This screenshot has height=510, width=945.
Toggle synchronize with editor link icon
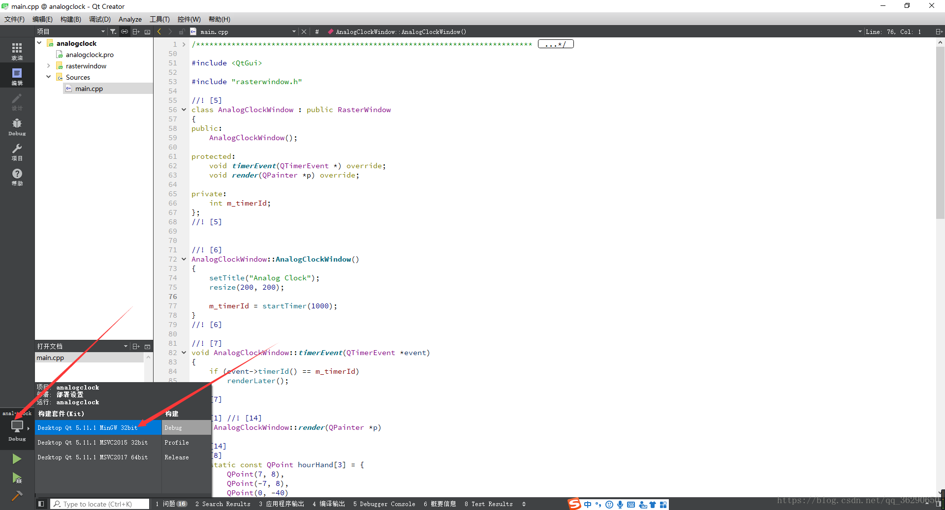125,31
